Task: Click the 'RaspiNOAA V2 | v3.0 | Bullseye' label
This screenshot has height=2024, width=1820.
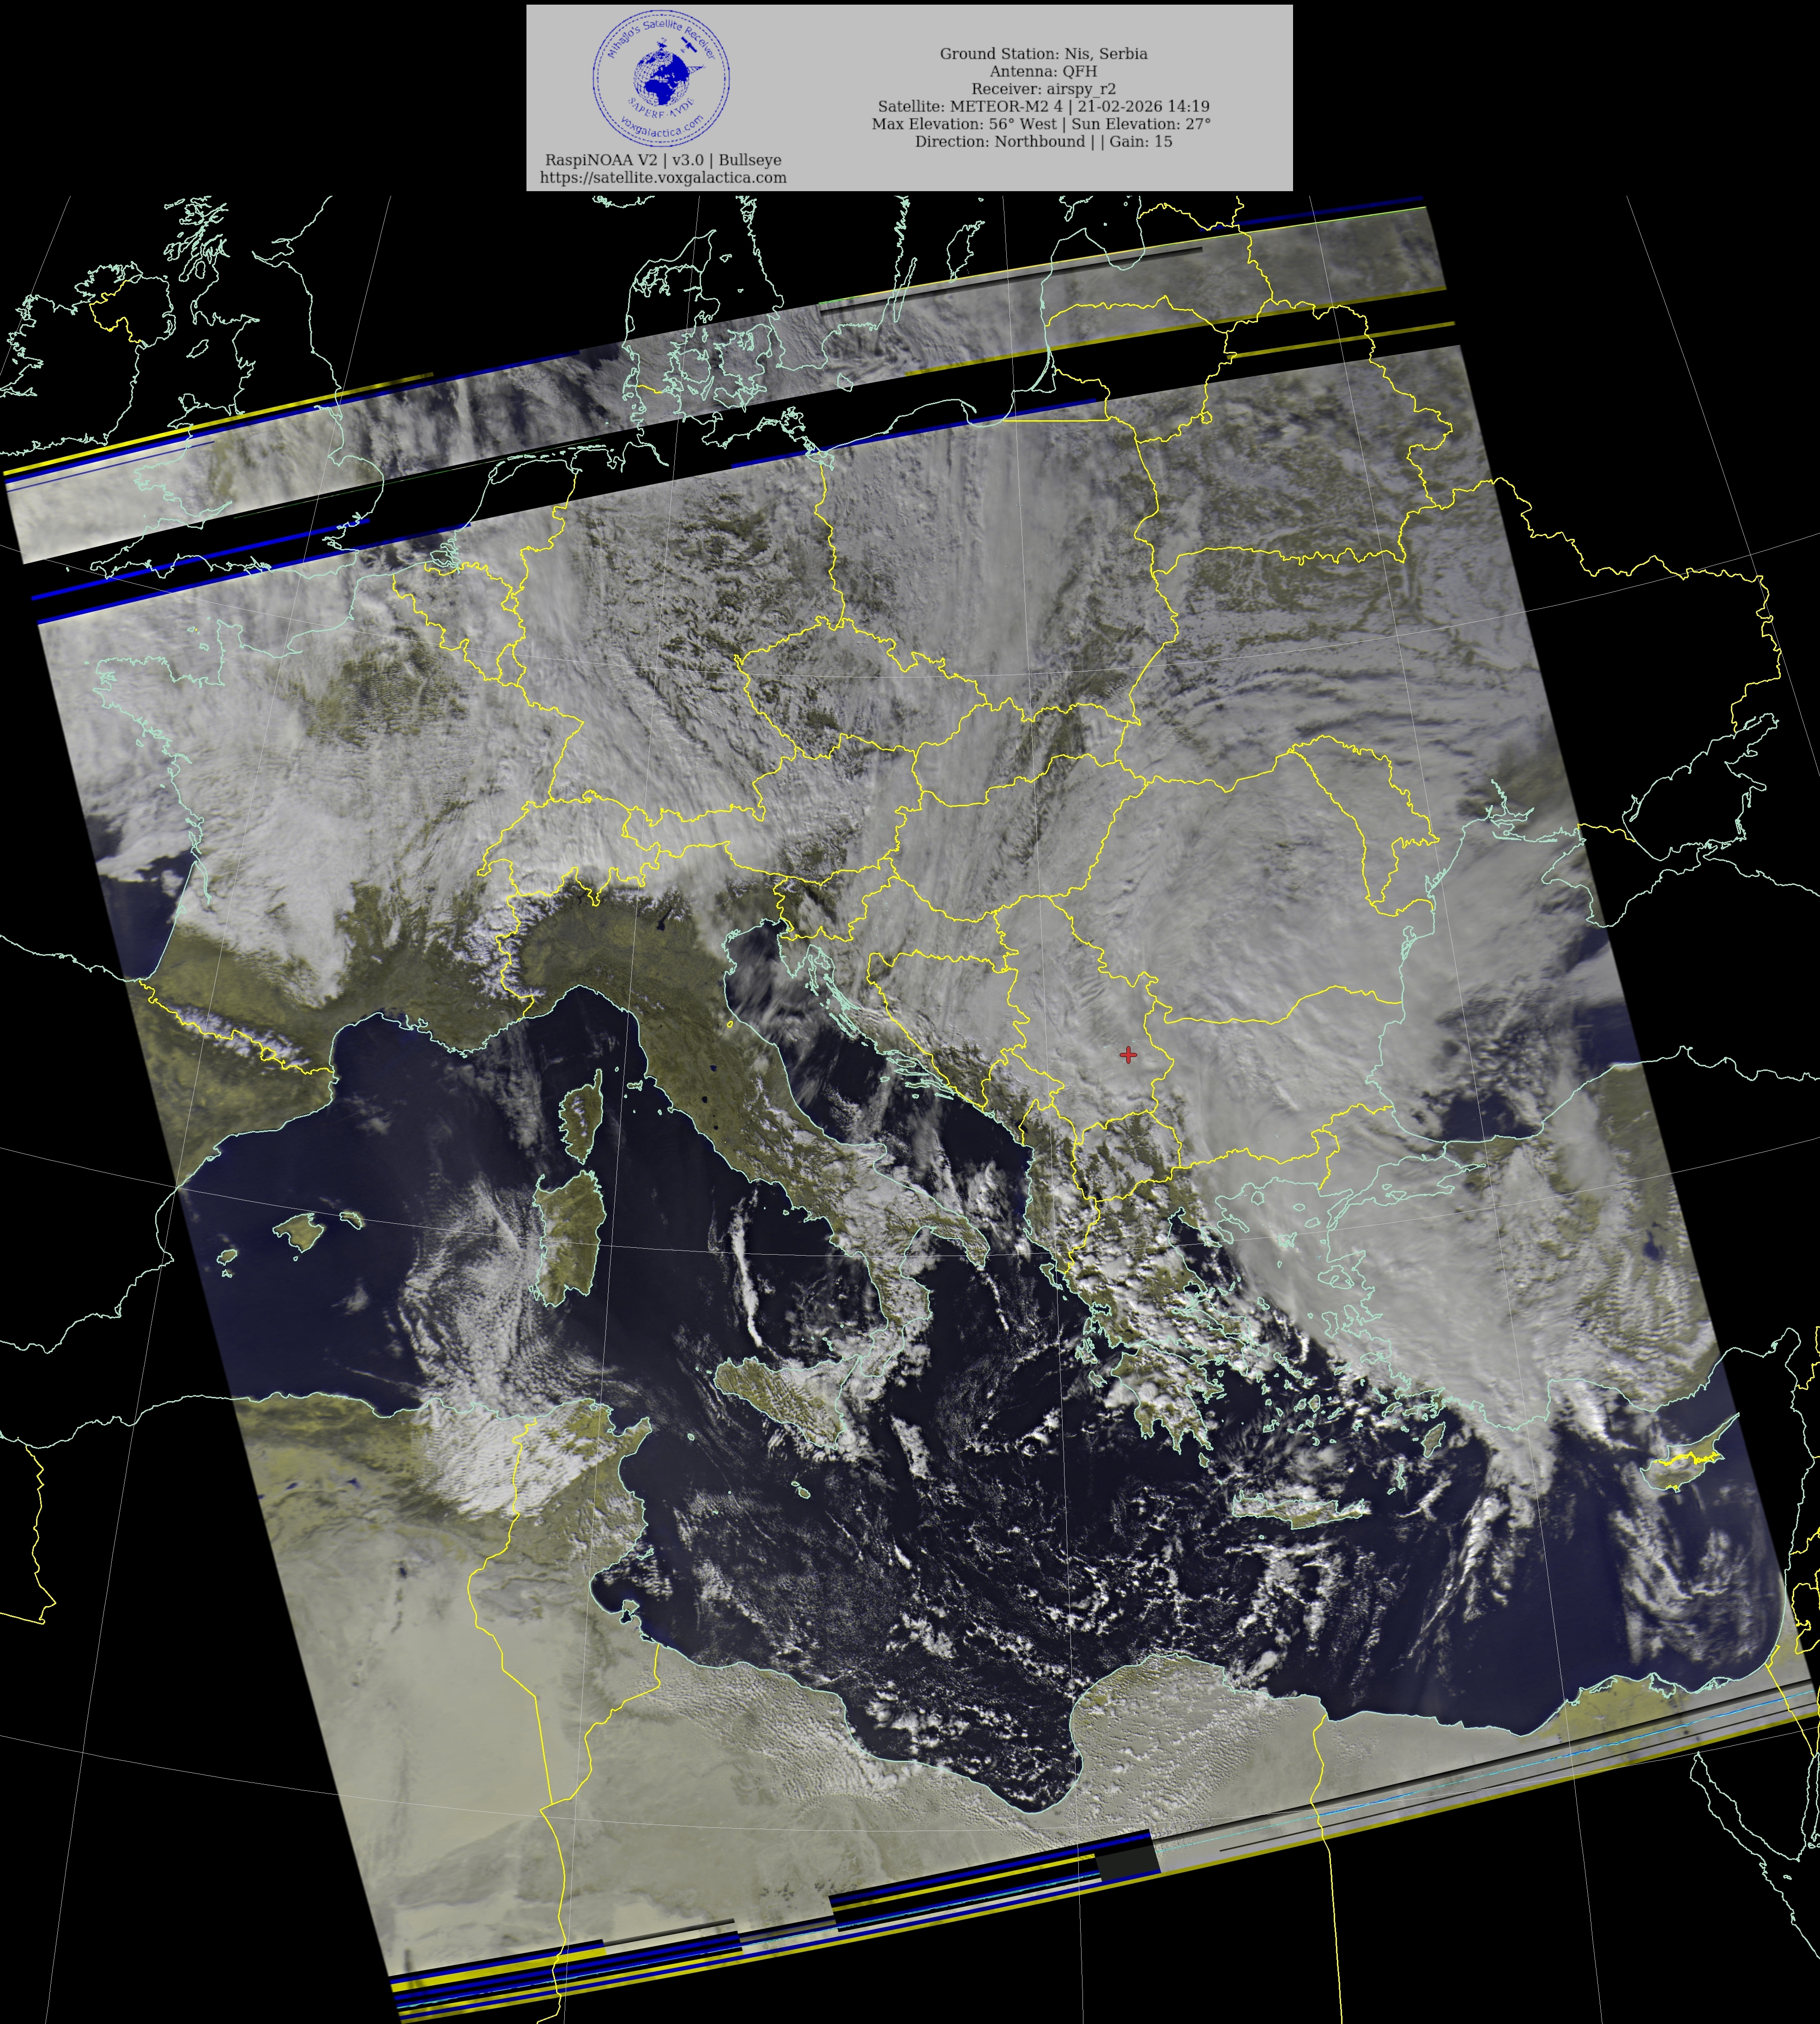Action: click(663, 160)
